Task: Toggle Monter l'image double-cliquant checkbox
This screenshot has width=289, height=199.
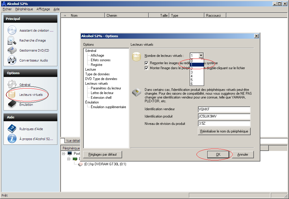Action: [x=146, y=68]
